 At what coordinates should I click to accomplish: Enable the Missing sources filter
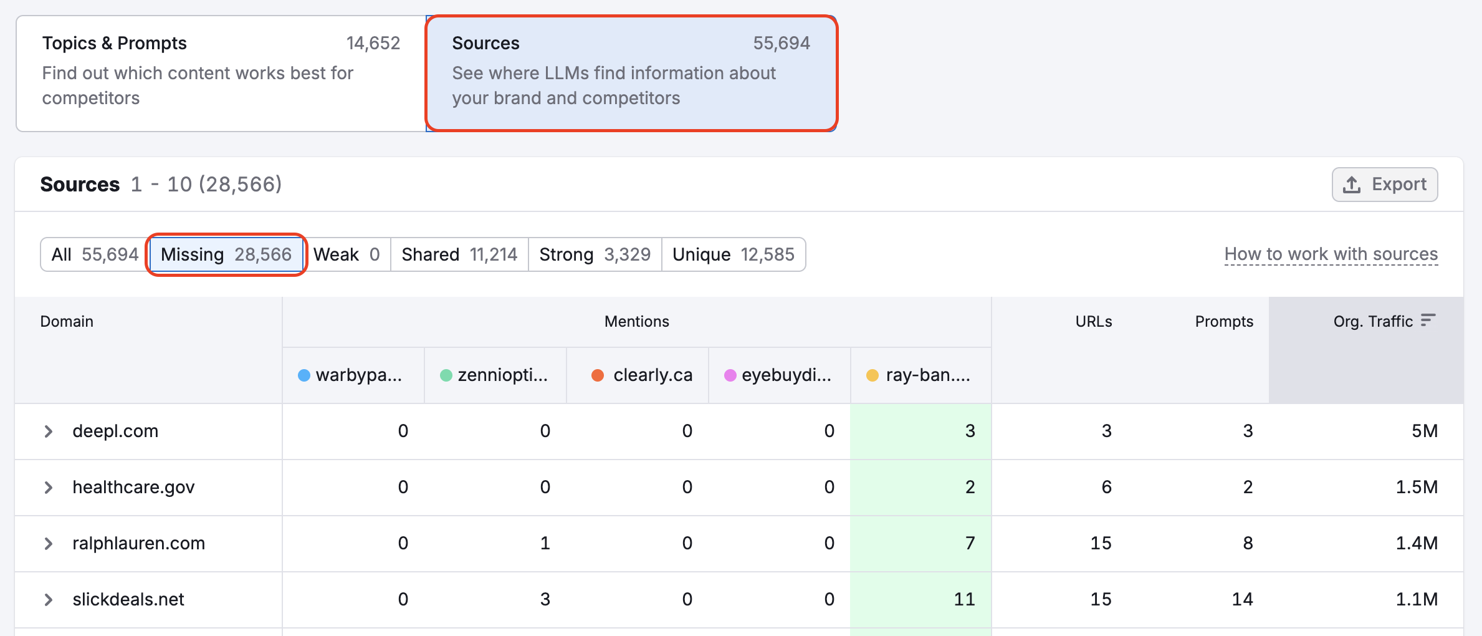tap(226, 254)
